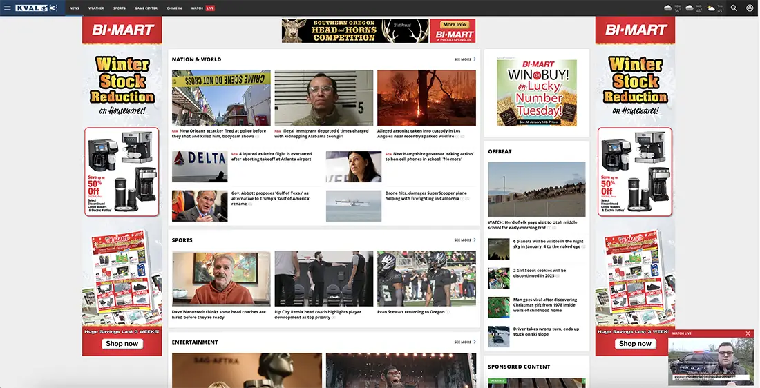This screenshot has width=760, height=388.
Task: Open drone hits SuperScooper plane headline
Action: [x=426, y=195]
